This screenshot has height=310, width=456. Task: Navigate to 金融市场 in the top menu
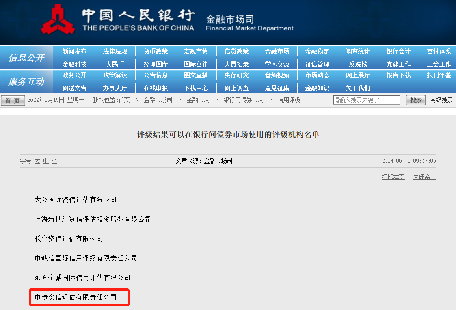click(x=277, y=52)
